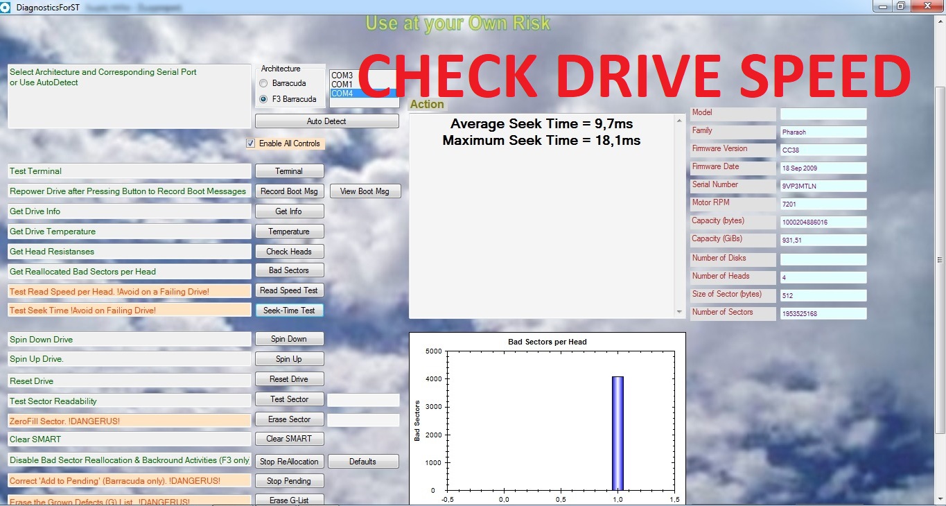Click the Action output box scroll-down arrow
The image size is (946, 506).
pos(680,313)
